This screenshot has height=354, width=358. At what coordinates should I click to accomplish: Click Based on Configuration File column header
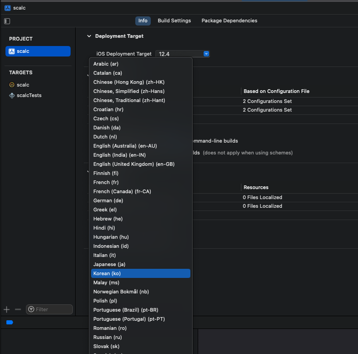(x=276, y=92)
